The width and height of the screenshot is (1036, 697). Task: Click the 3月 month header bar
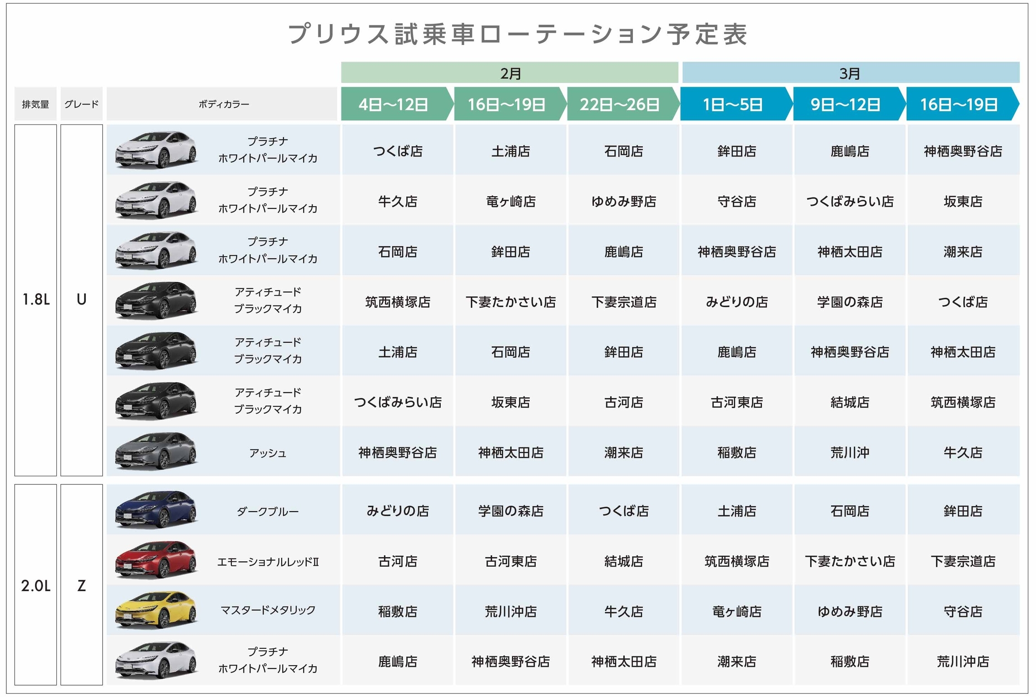coord(850,73)
